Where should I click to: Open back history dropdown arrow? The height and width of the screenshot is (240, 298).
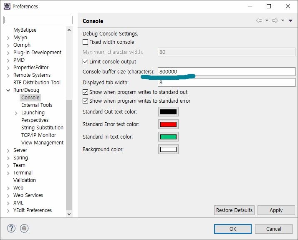[267, 20]
